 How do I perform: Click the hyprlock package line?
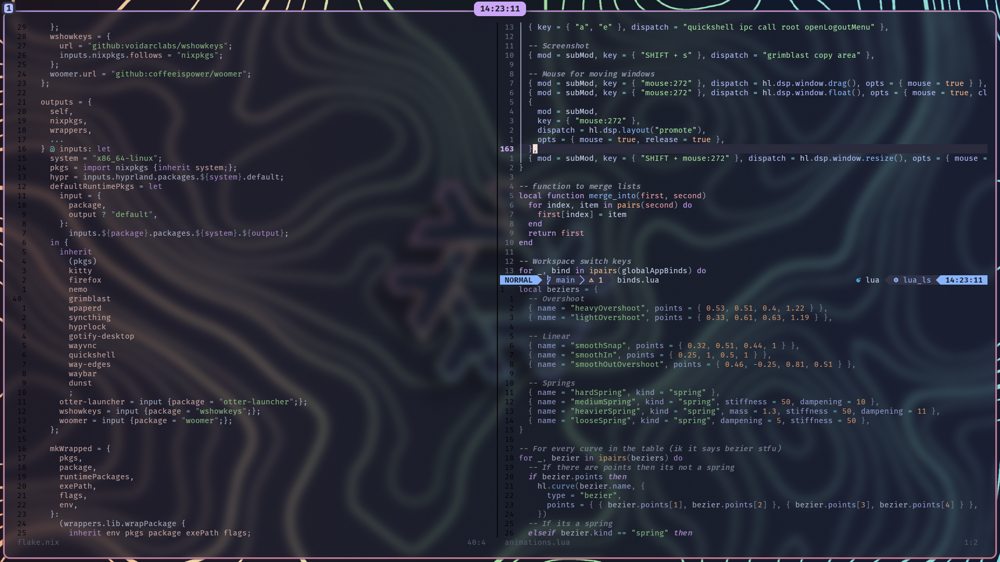click(x=87, y=327)
